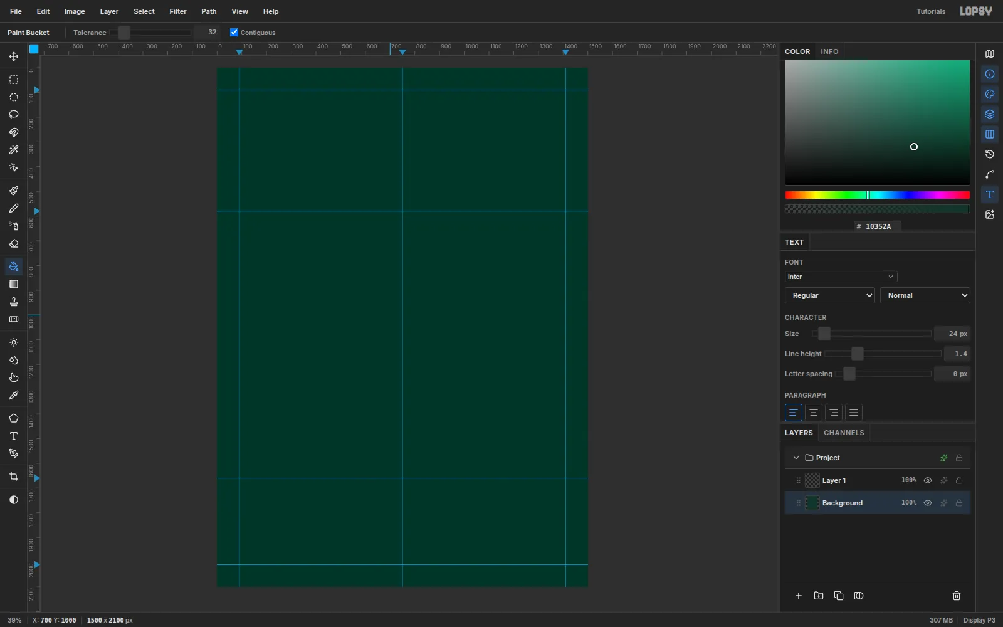
Task: Collapse the Project group chevron
Action: tap(796, 458)
